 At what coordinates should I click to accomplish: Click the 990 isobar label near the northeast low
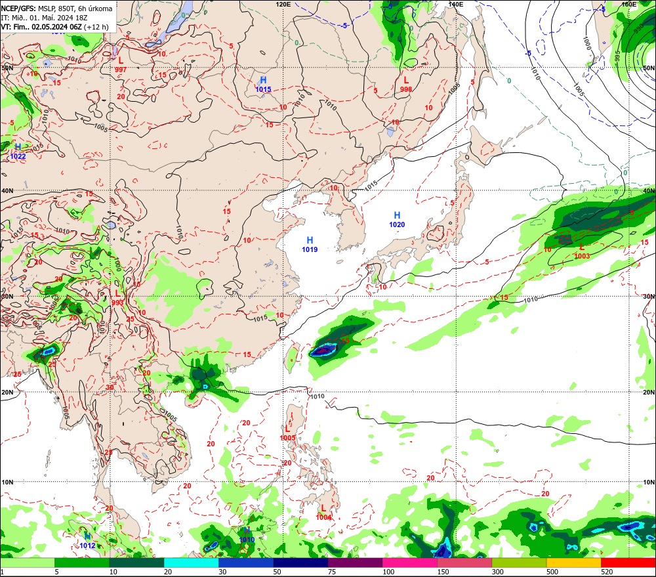[638, 28]
